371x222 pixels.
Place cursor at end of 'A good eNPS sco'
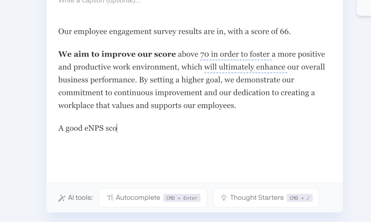click(x=117, y=128)
